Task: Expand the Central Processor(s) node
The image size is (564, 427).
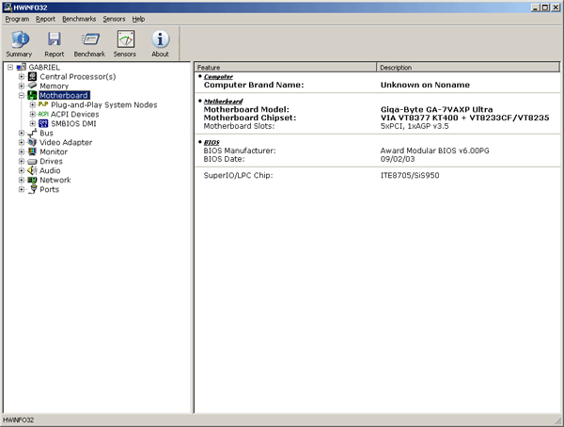Action: coord(22,76)
